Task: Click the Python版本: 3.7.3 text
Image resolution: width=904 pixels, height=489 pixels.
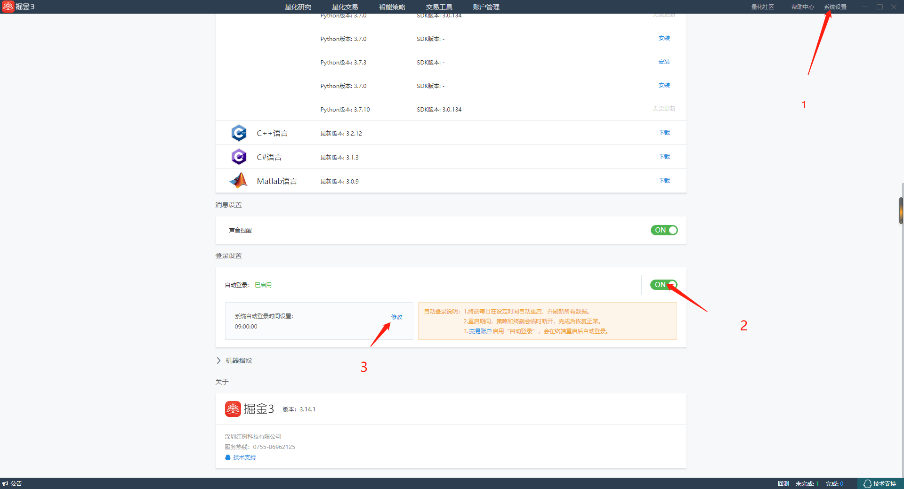Action: [343, 63]
